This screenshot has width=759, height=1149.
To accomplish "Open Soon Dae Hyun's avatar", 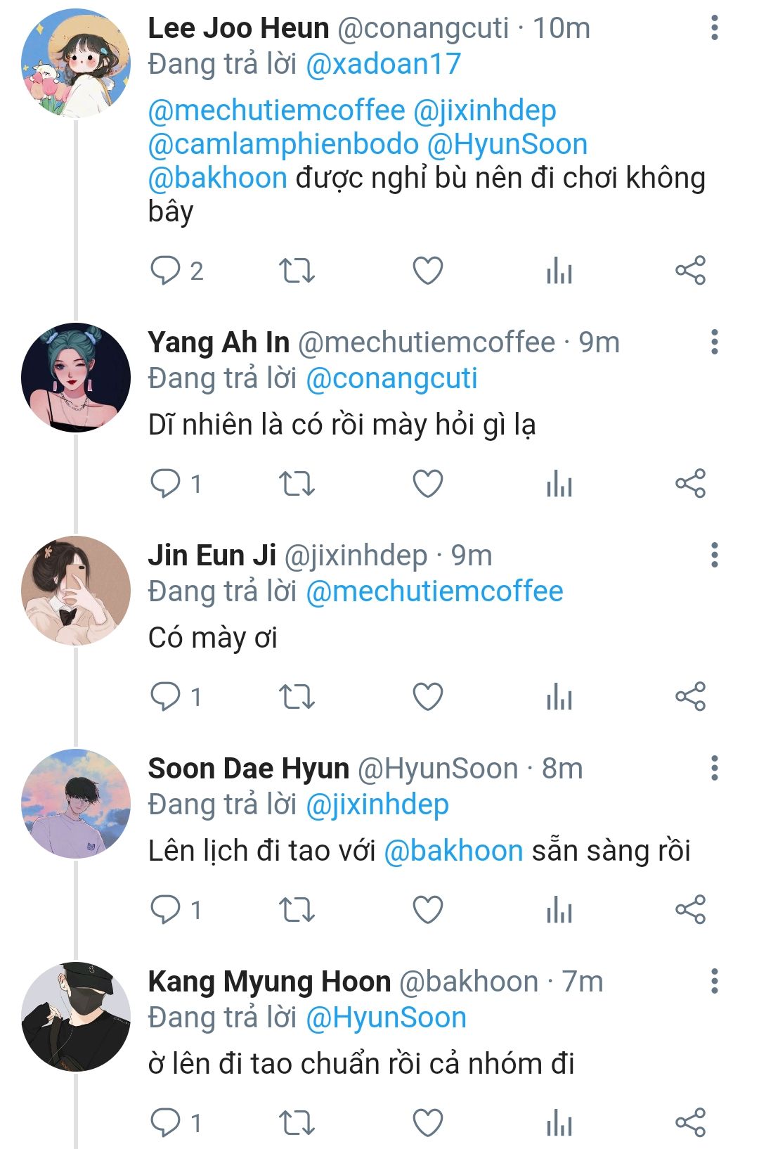I will pos(76,804).
